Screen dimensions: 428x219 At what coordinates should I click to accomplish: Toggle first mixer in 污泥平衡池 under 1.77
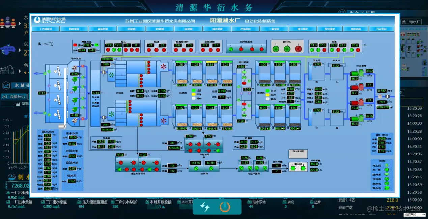click(x=241, y=168)
